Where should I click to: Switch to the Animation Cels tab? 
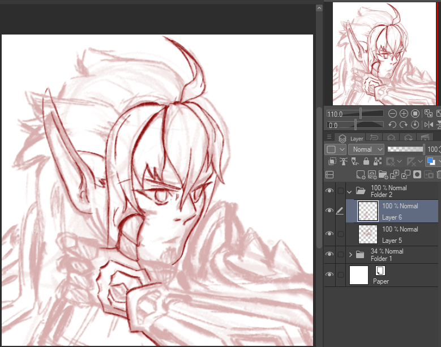pyautogui.click(x=425, y=138)
